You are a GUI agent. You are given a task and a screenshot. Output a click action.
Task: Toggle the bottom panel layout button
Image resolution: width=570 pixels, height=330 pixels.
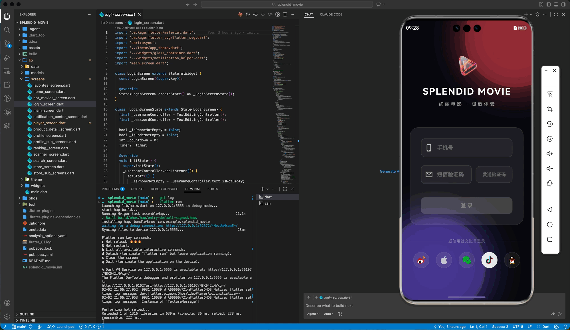(x=556, y=4)
